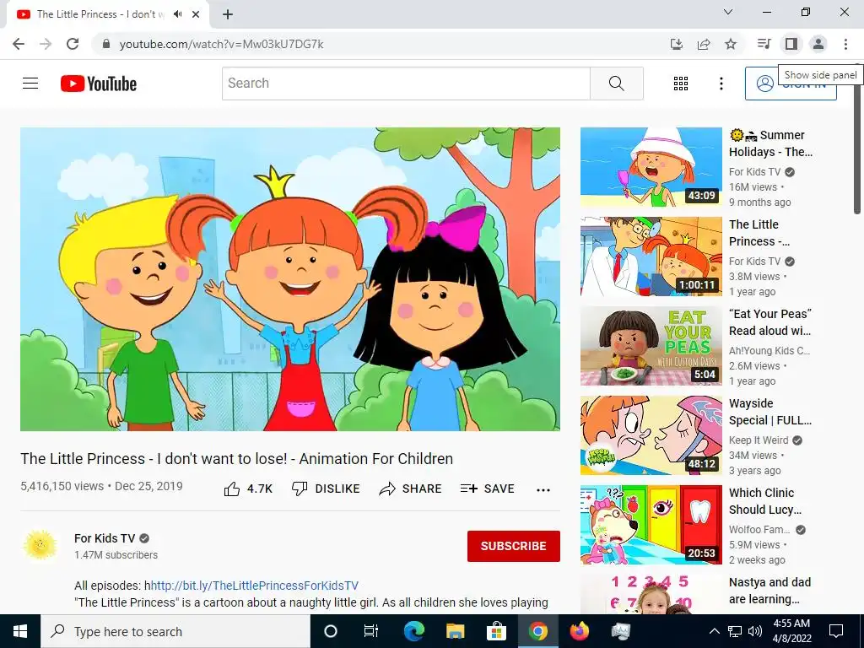Open Which Clinic Should Lucy thumbnail

(x=651, y=525)
